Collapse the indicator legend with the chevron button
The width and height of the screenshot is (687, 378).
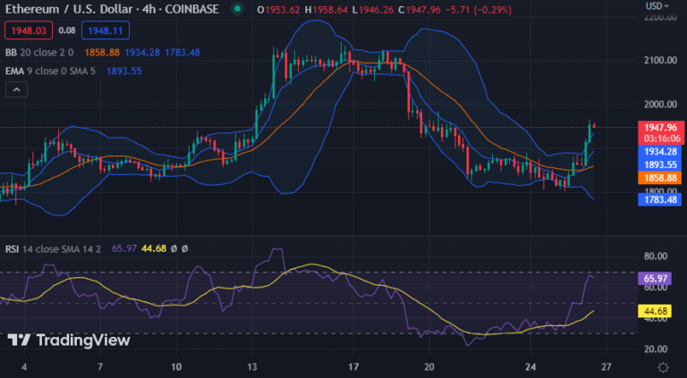pos(17,89)
